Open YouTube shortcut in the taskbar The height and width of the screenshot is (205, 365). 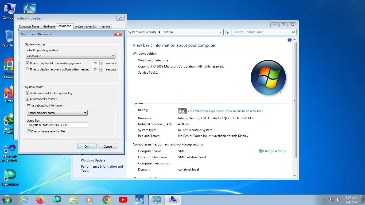(x=123, y=200)
